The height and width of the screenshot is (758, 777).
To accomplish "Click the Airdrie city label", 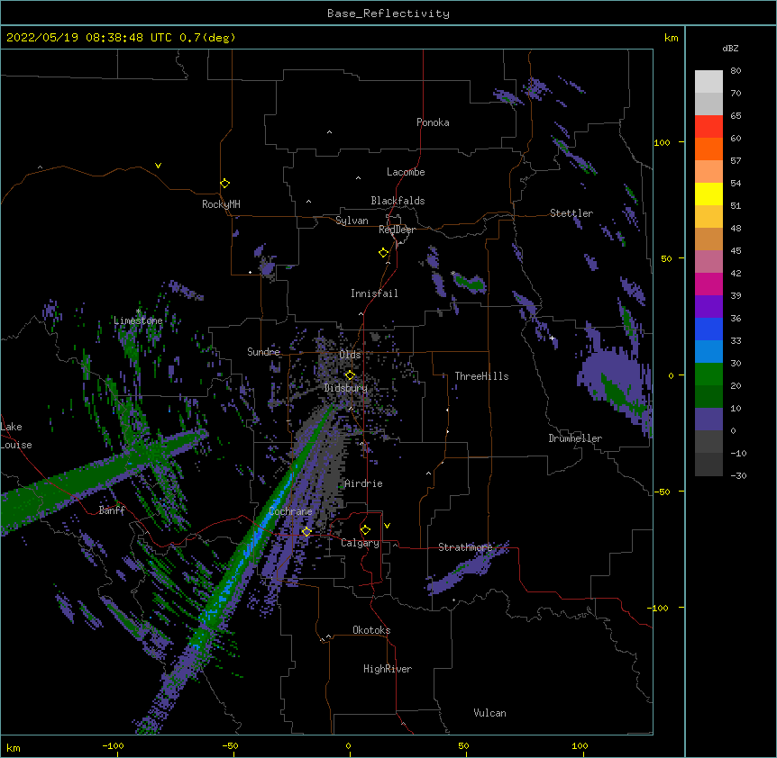I will [363, 483].
